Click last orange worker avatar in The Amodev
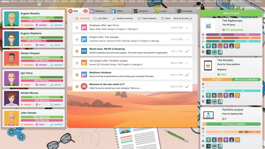Screen dimensions: 265x149 [x=237, y=95]
